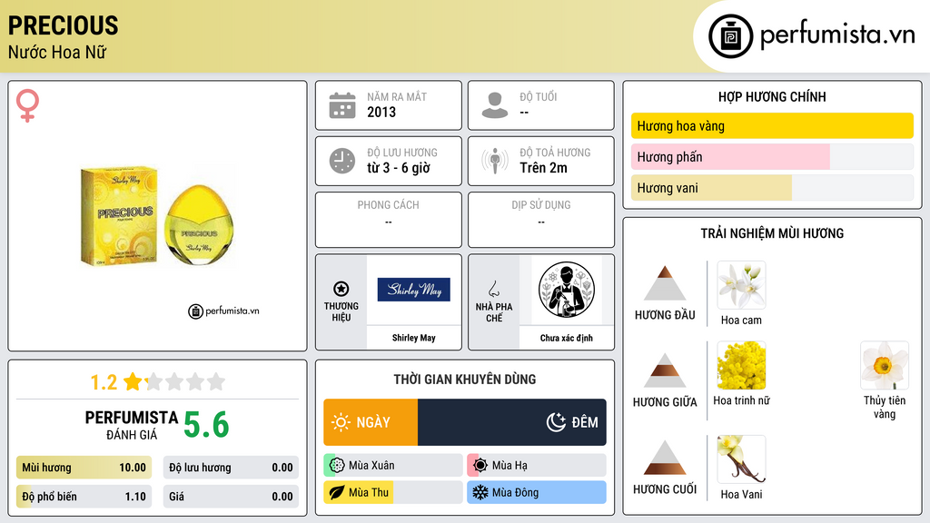Viewport: 930px width, 523px height.
Task: Click the PHONG CÁCH style card
Action: [x=389, y=220]
